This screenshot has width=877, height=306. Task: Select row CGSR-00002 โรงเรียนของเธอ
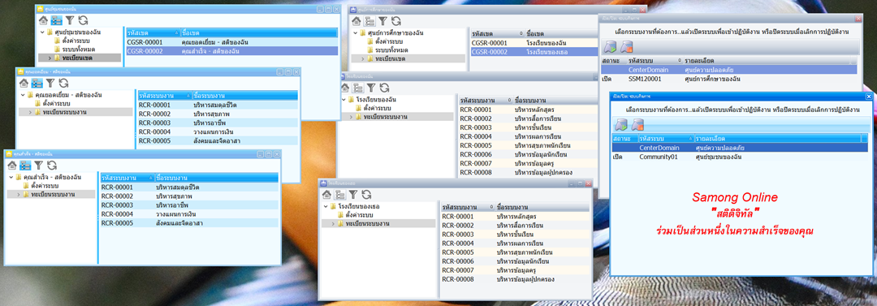[534, 51]
